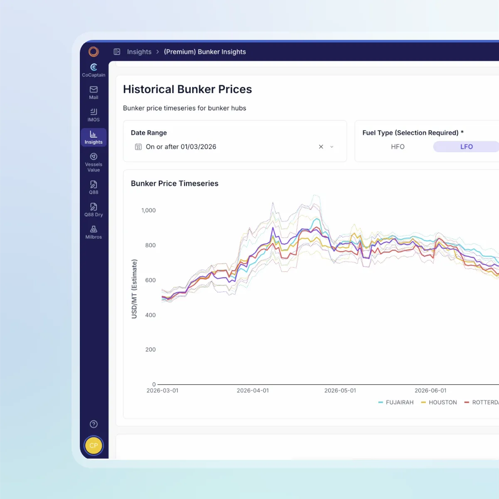Expand the Date Range dropdown arrow
Screen dimensions: 499x499
[x=332, y=147]
